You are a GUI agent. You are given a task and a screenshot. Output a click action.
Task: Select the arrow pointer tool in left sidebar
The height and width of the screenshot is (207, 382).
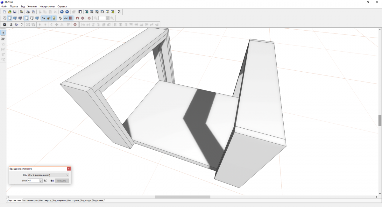(x=3, y=32)
